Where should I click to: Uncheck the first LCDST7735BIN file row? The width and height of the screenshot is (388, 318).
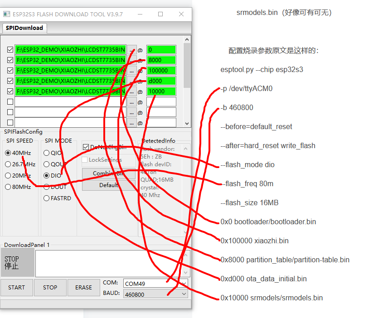[10, 50]
